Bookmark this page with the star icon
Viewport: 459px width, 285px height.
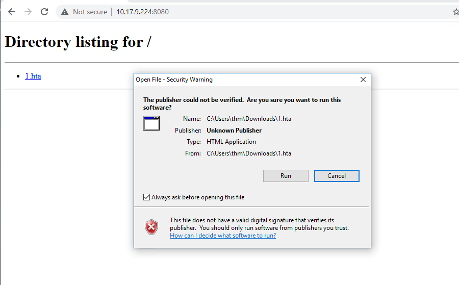tap(455, 12)
